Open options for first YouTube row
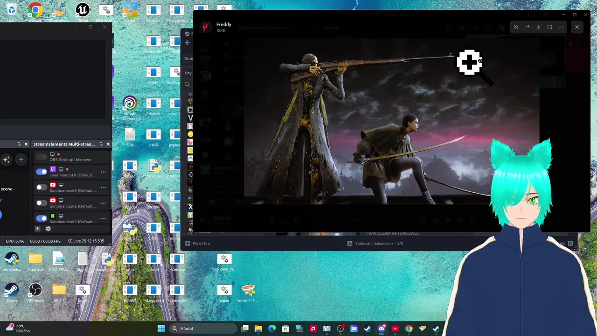 103,188
